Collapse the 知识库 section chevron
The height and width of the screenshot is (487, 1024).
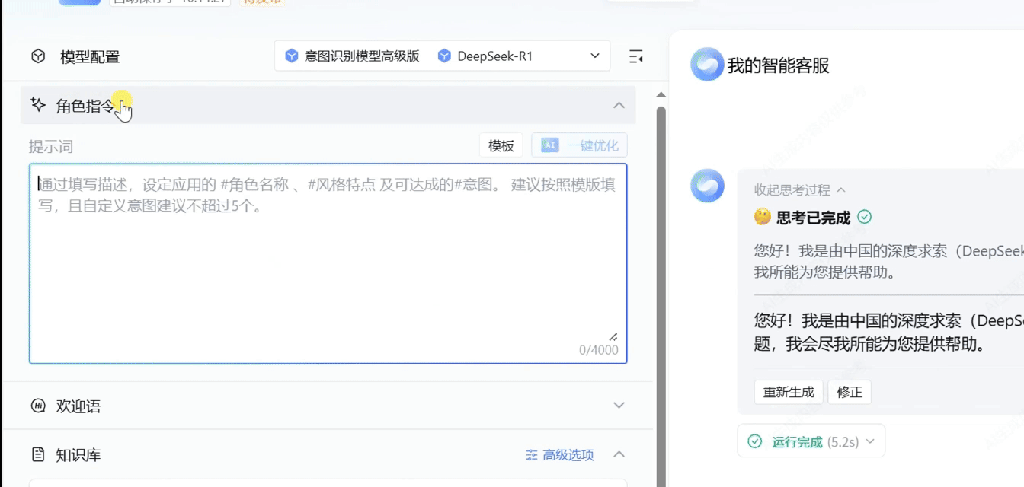(x=619, y=454)
